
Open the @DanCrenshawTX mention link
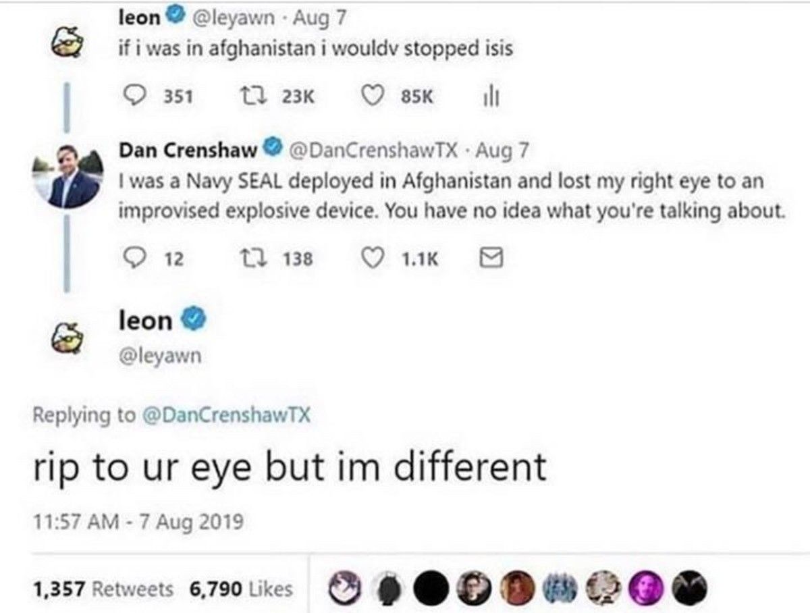(x=236, y=415)
